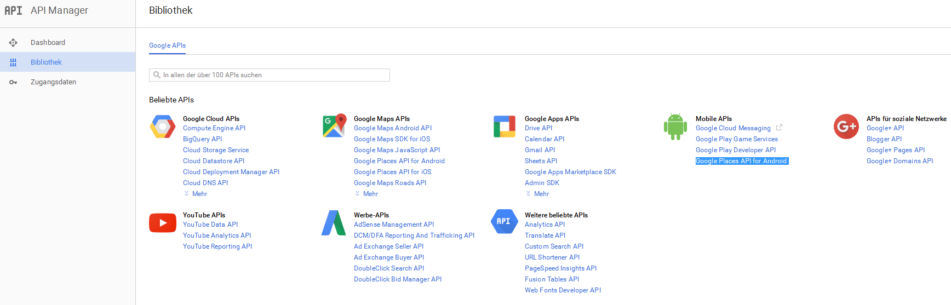Click the Google Cloud APIs hexagon icon
This screenshot has height=305, width=951.
(163, 126)
